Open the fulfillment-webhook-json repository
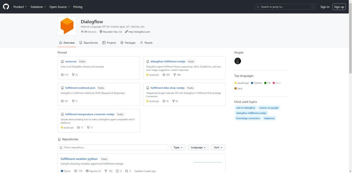The width and height of the screenshot is (352, 173). pos(80,88)
